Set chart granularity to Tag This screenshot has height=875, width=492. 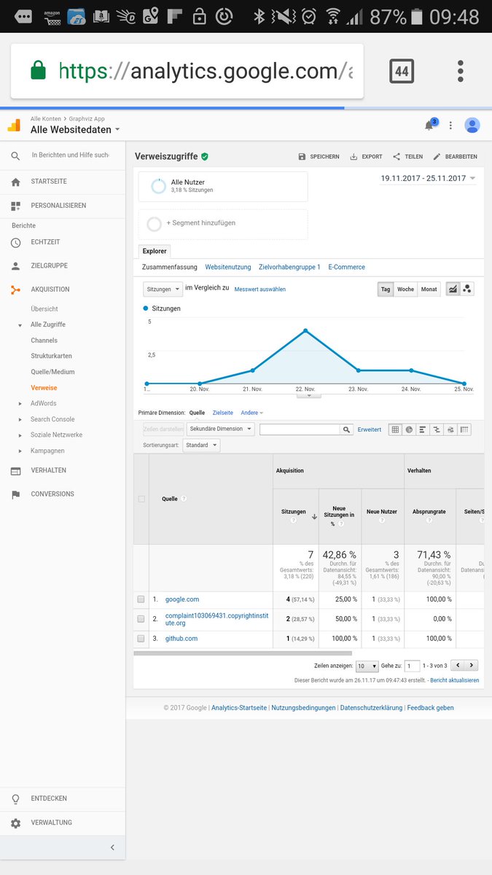click(386, 289)
